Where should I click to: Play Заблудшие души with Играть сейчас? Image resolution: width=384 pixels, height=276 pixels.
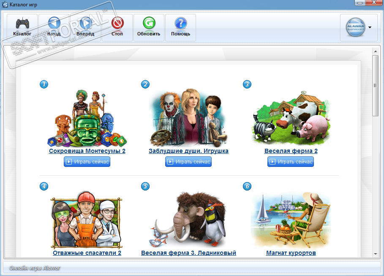188,162
